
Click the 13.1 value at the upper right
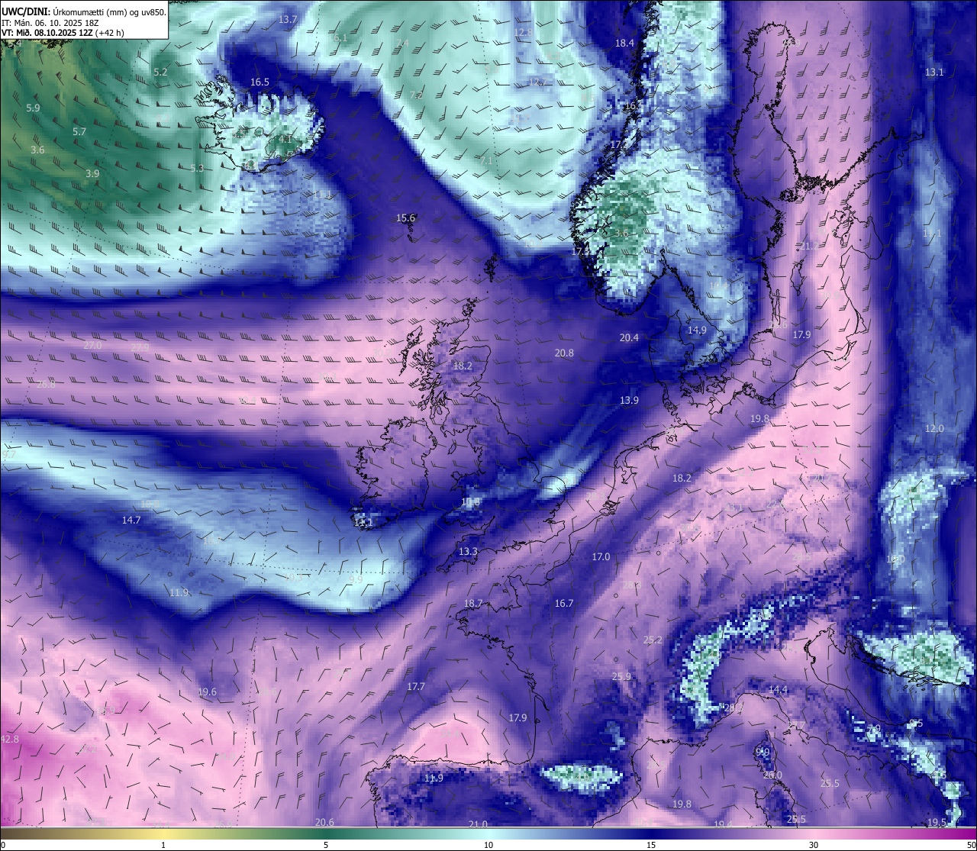934,72
